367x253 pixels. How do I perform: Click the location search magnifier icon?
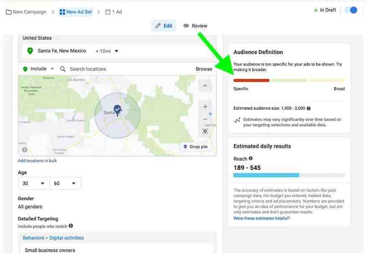63,69
